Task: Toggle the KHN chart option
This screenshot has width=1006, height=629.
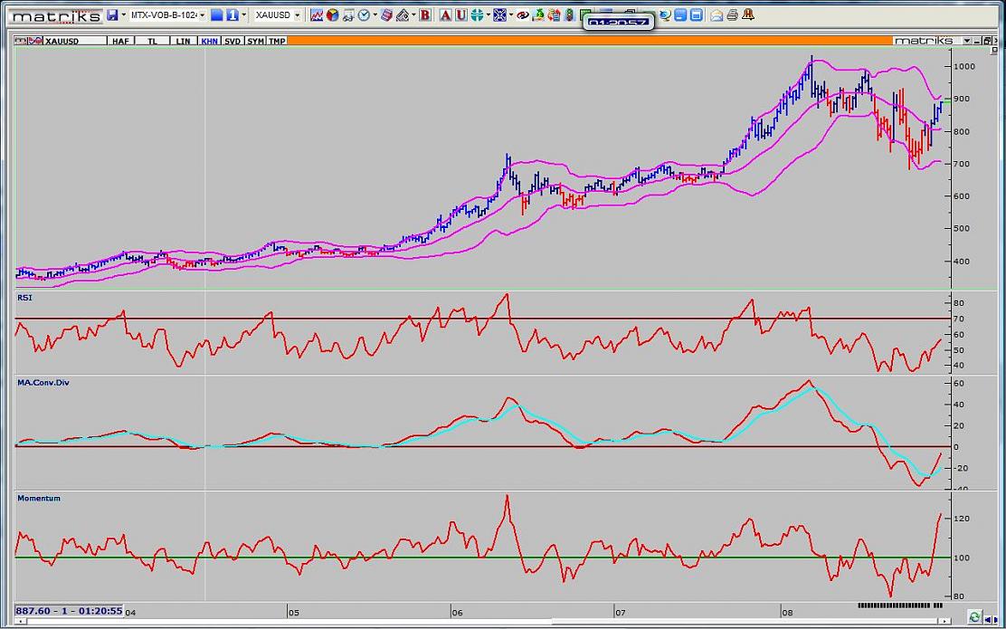Action: [x=209, y=41]
